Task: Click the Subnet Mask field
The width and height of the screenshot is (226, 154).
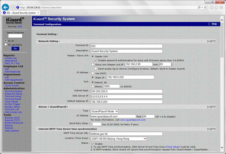Action: [x=127, y=91]
